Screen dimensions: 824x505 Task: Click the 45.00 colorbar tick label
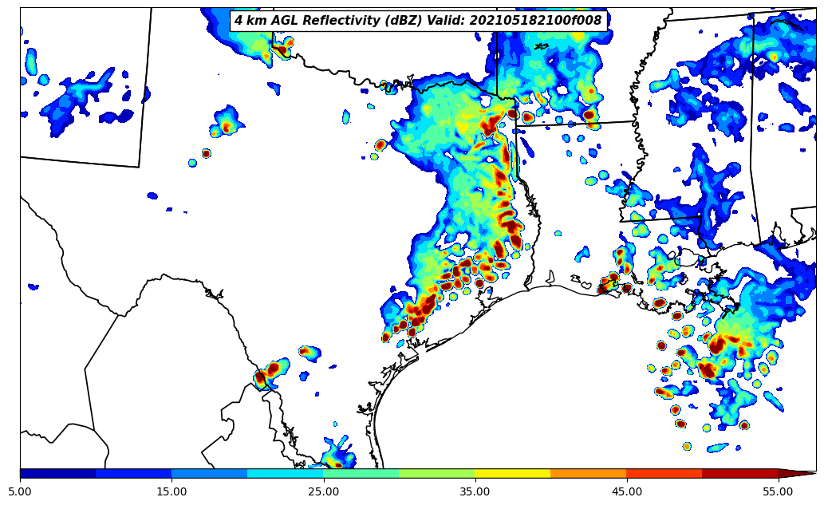[626, 491]
